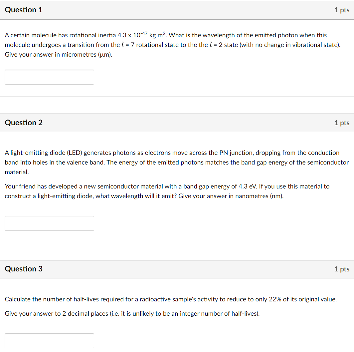
Task: Focus the micrometres answer box under Question 1
Action: (x=49, y=77)
